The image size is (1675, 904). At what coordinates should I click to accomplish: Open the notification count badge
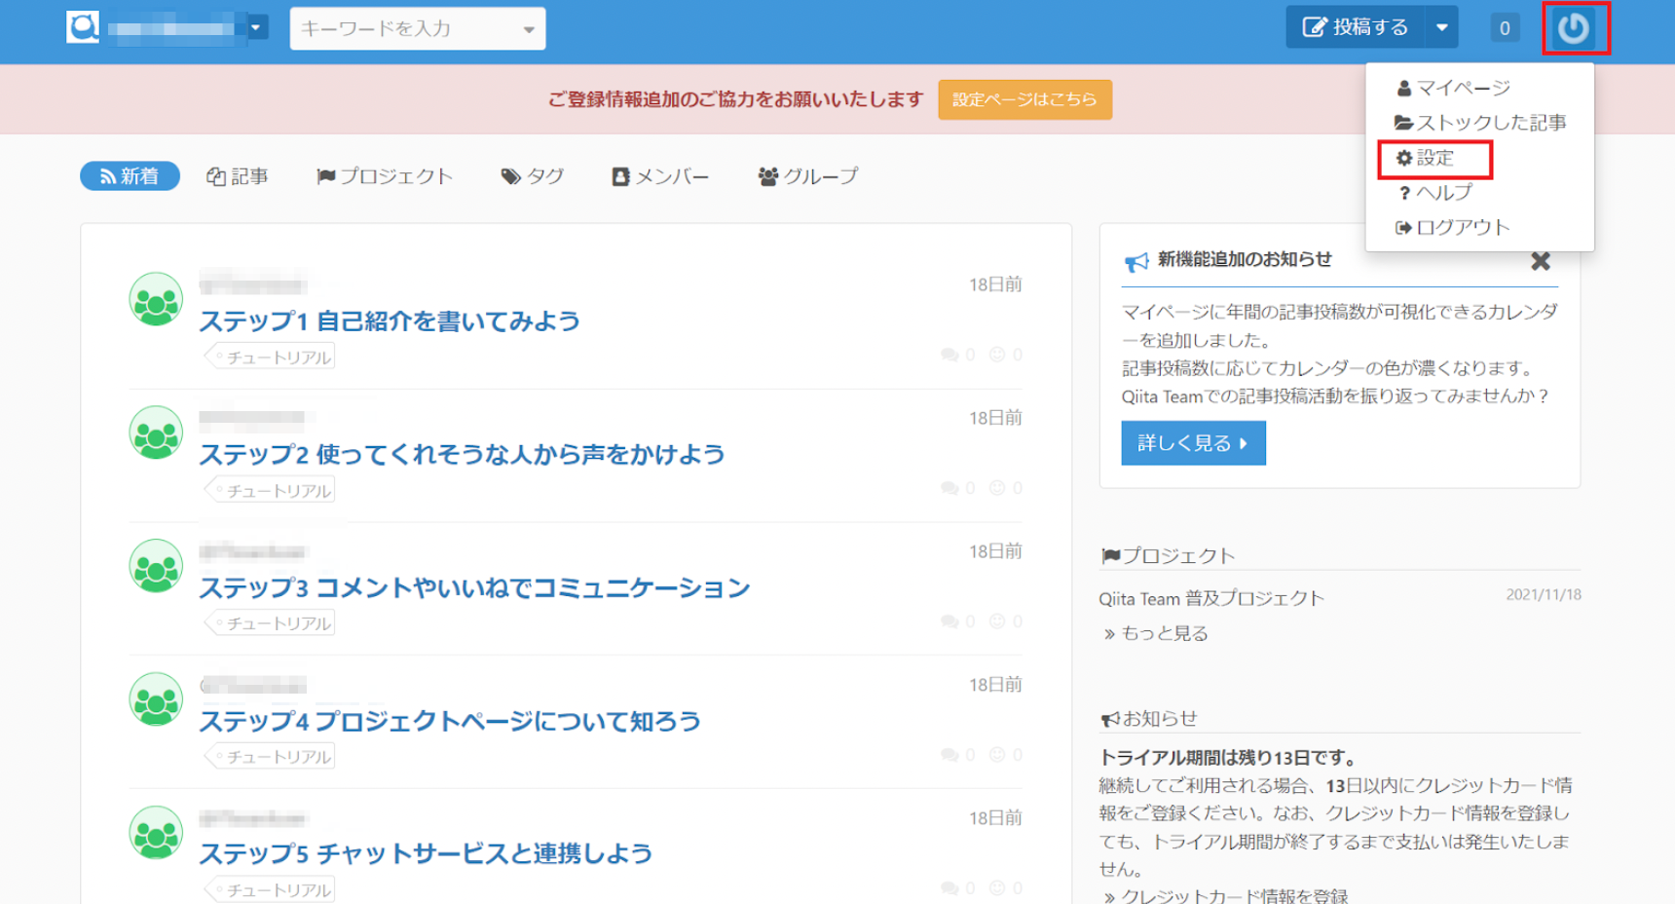1505,28
